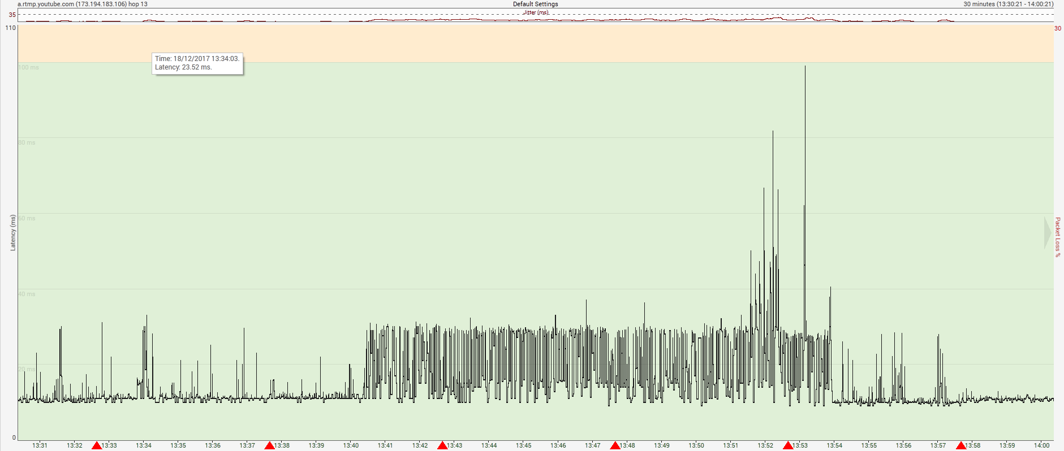The image size is (1064, 451).
Task: Select the red triangle marker near 13:38
Action: [x=269, y=446]
